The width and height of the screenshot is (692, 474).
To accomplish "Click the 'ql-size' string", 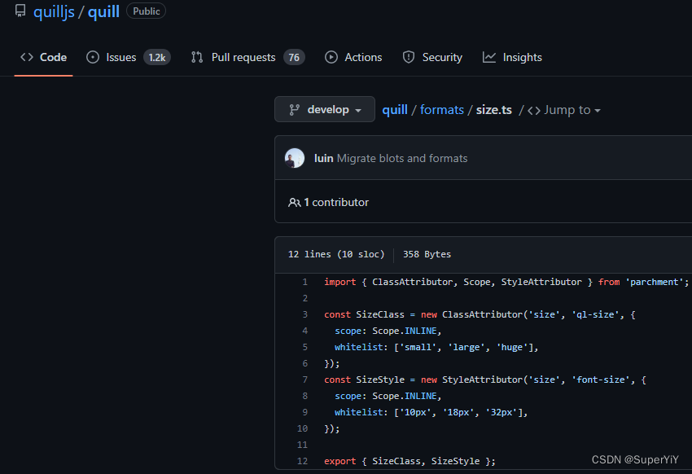I will pos(595,314).
